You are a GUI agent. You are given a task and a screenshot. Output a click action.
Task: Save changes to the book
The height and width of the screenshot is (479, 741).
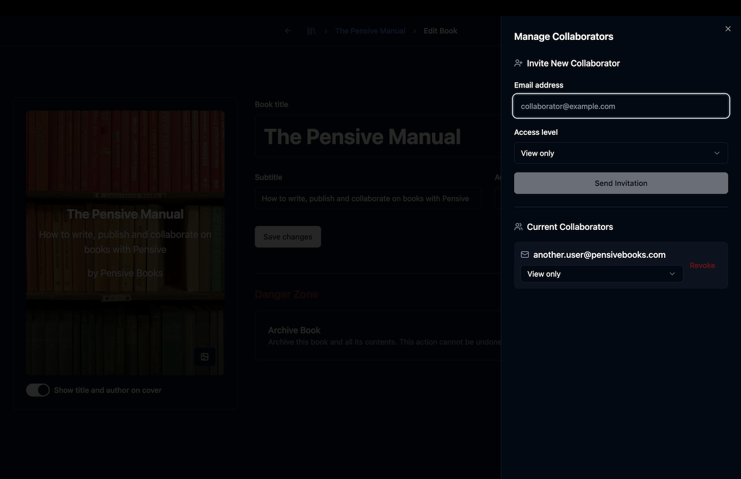coord(288,237)
